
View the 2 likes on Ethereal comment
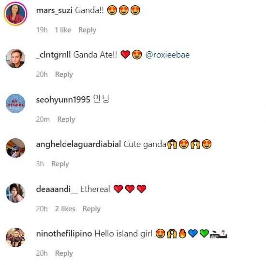click(65, 209)
